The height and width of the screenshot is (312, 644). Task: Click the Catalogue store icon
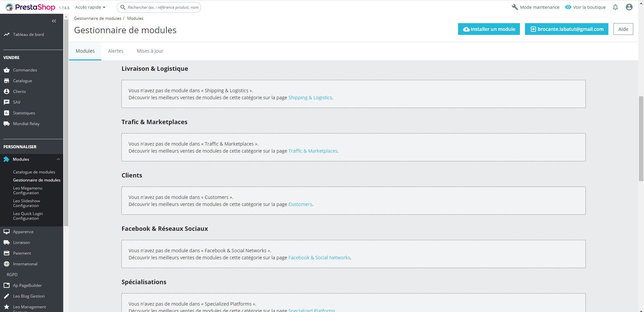pos(6,81)
